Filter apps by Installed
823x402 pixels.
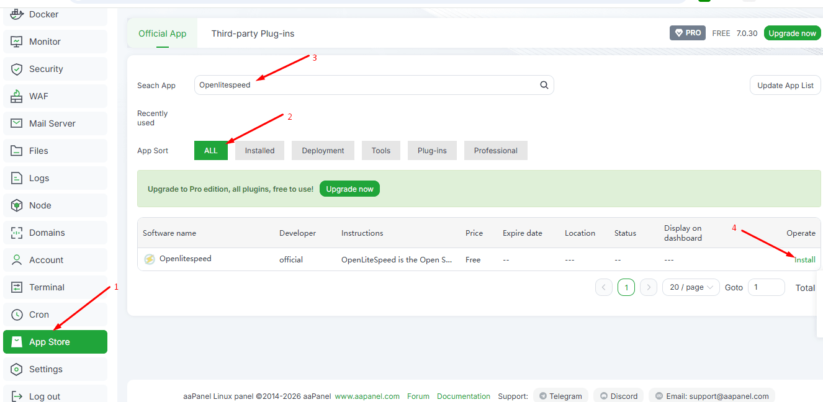click(259, 151)
